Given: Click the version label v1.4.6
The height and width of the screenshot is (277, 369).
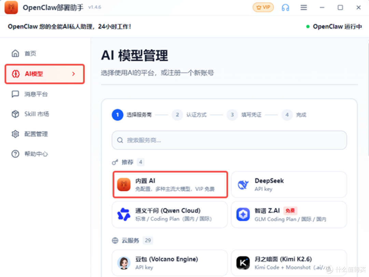Looking at the screenshot, I should [x=95, y=7].
